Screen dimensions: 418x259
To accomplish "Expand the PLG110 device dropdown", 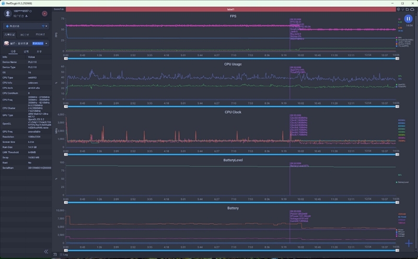I will click(46, 26).
